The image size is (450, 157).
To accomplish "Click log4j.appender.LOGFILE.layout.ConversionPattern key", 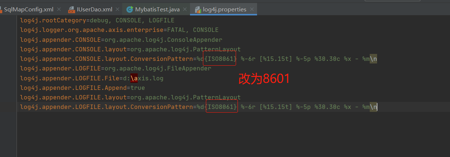I will pyautogui.click(x=106, y=107).
